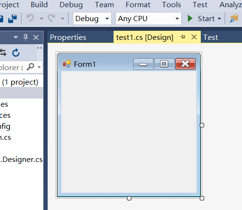Click the Solution Explorer search magnifier icon
Viewport: 242px width, 210px height.
30,67
